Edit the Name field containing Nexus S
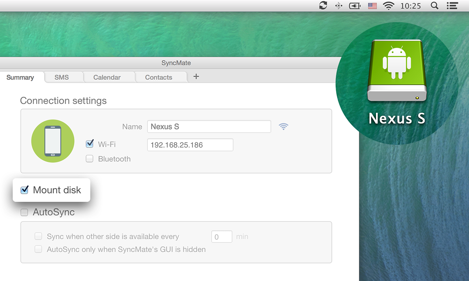The image size is (469, 281). (209, 126)
